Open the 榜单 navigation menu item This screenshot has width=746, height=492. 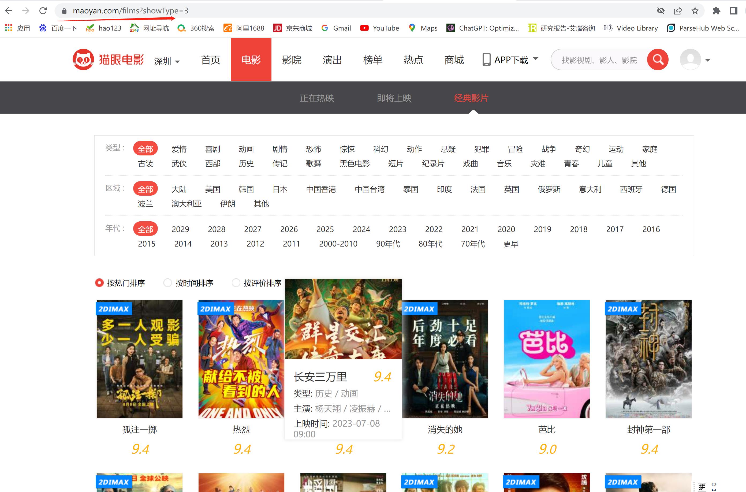[373, 59]
